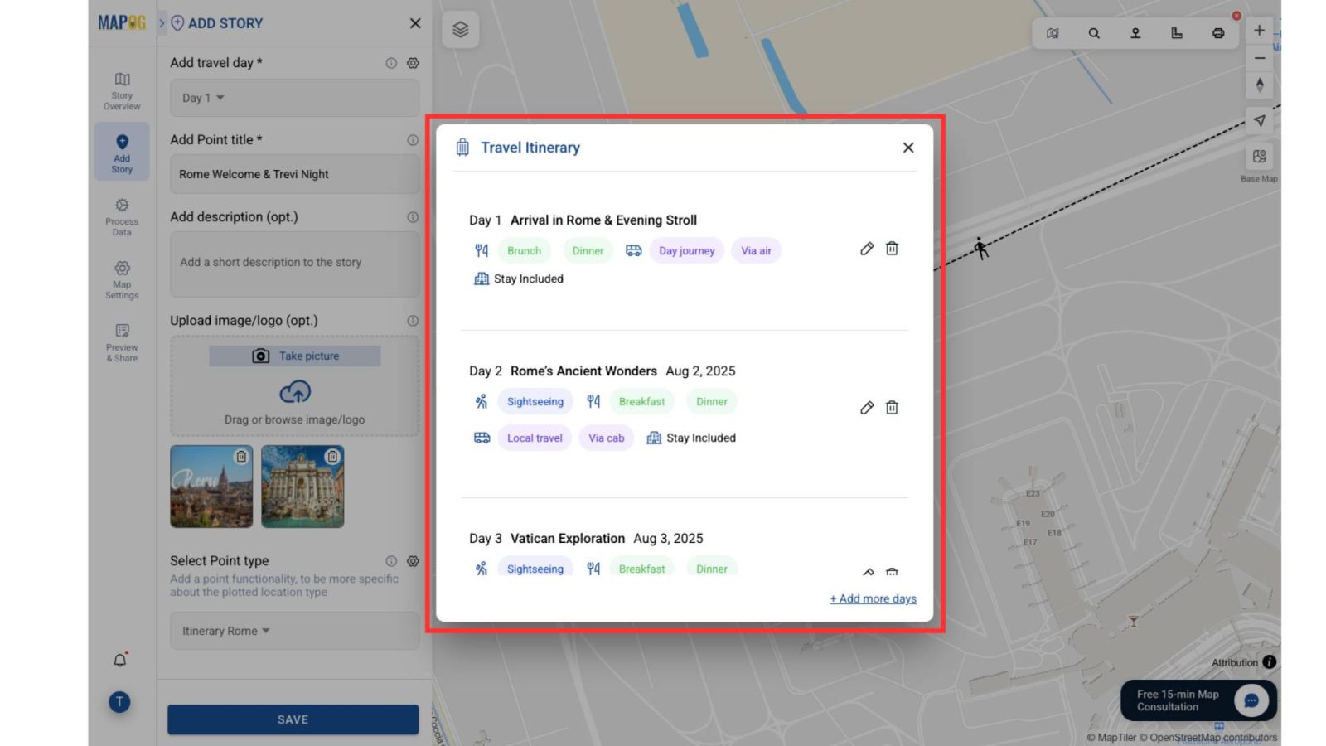Screen dimensions: 1326x746
Task: Open the map layers button
Action: tap(461, 30)
